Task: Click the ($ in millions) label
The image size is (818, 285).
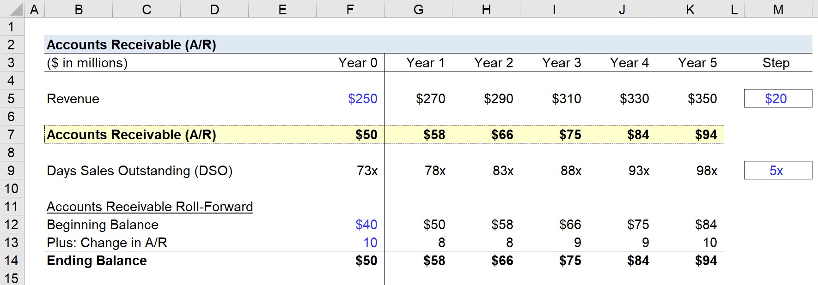Action: coord(87,63)
